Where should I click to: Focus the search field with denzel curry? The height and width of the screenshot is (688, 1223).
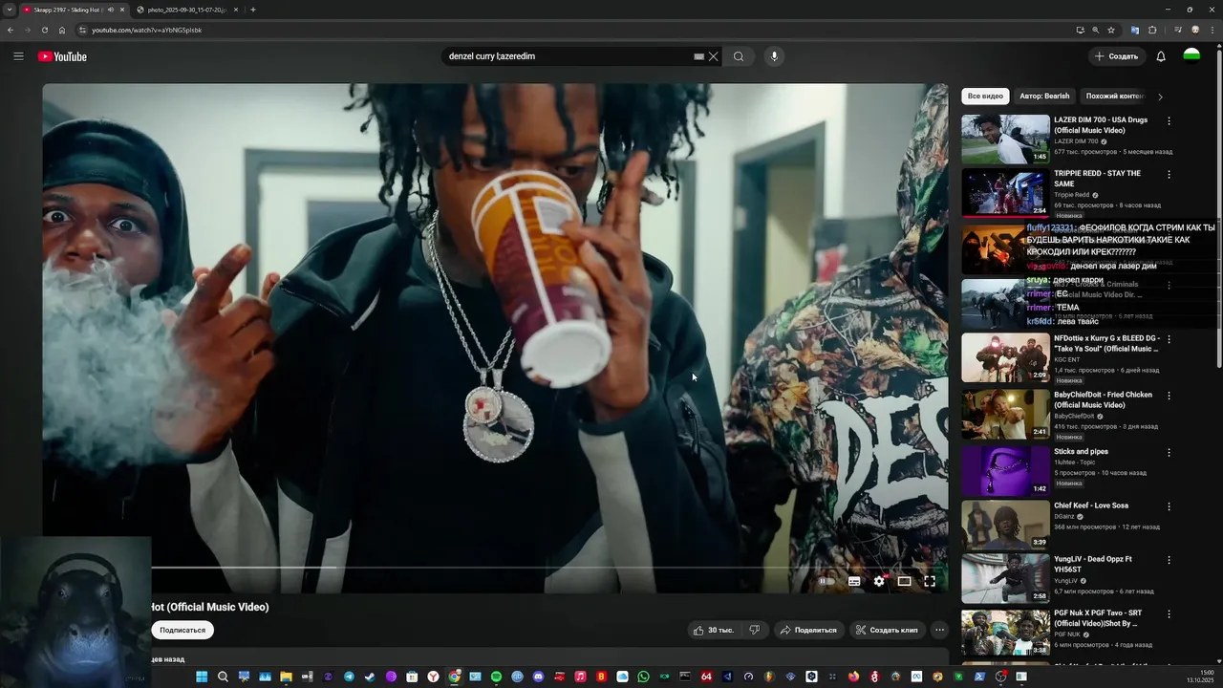point(569,56)
